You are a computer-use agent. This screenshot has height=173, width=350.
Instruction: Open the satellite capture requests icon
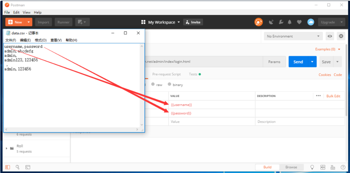271,22
